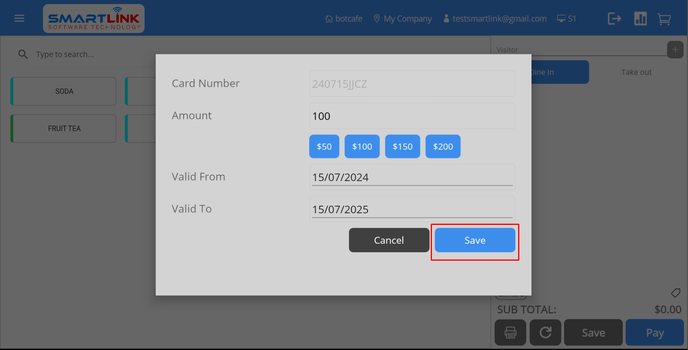Open the shopping cart icon
The width and height of the screenshot is (688, 350).
pyautogui.click(x=664, y=19)
